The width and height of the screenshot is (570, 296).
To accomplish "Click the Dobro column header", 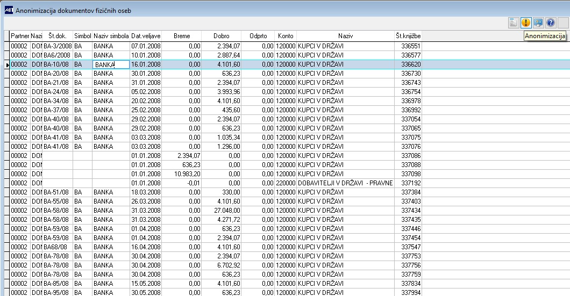I will pos(222,36).
